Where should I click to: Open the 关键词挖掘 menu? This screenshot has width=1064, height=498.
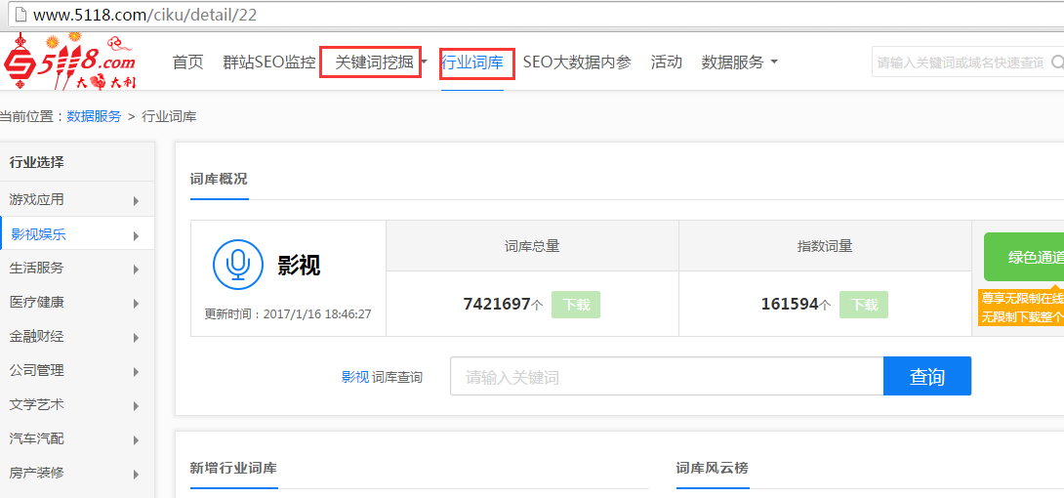pos(375,62)
